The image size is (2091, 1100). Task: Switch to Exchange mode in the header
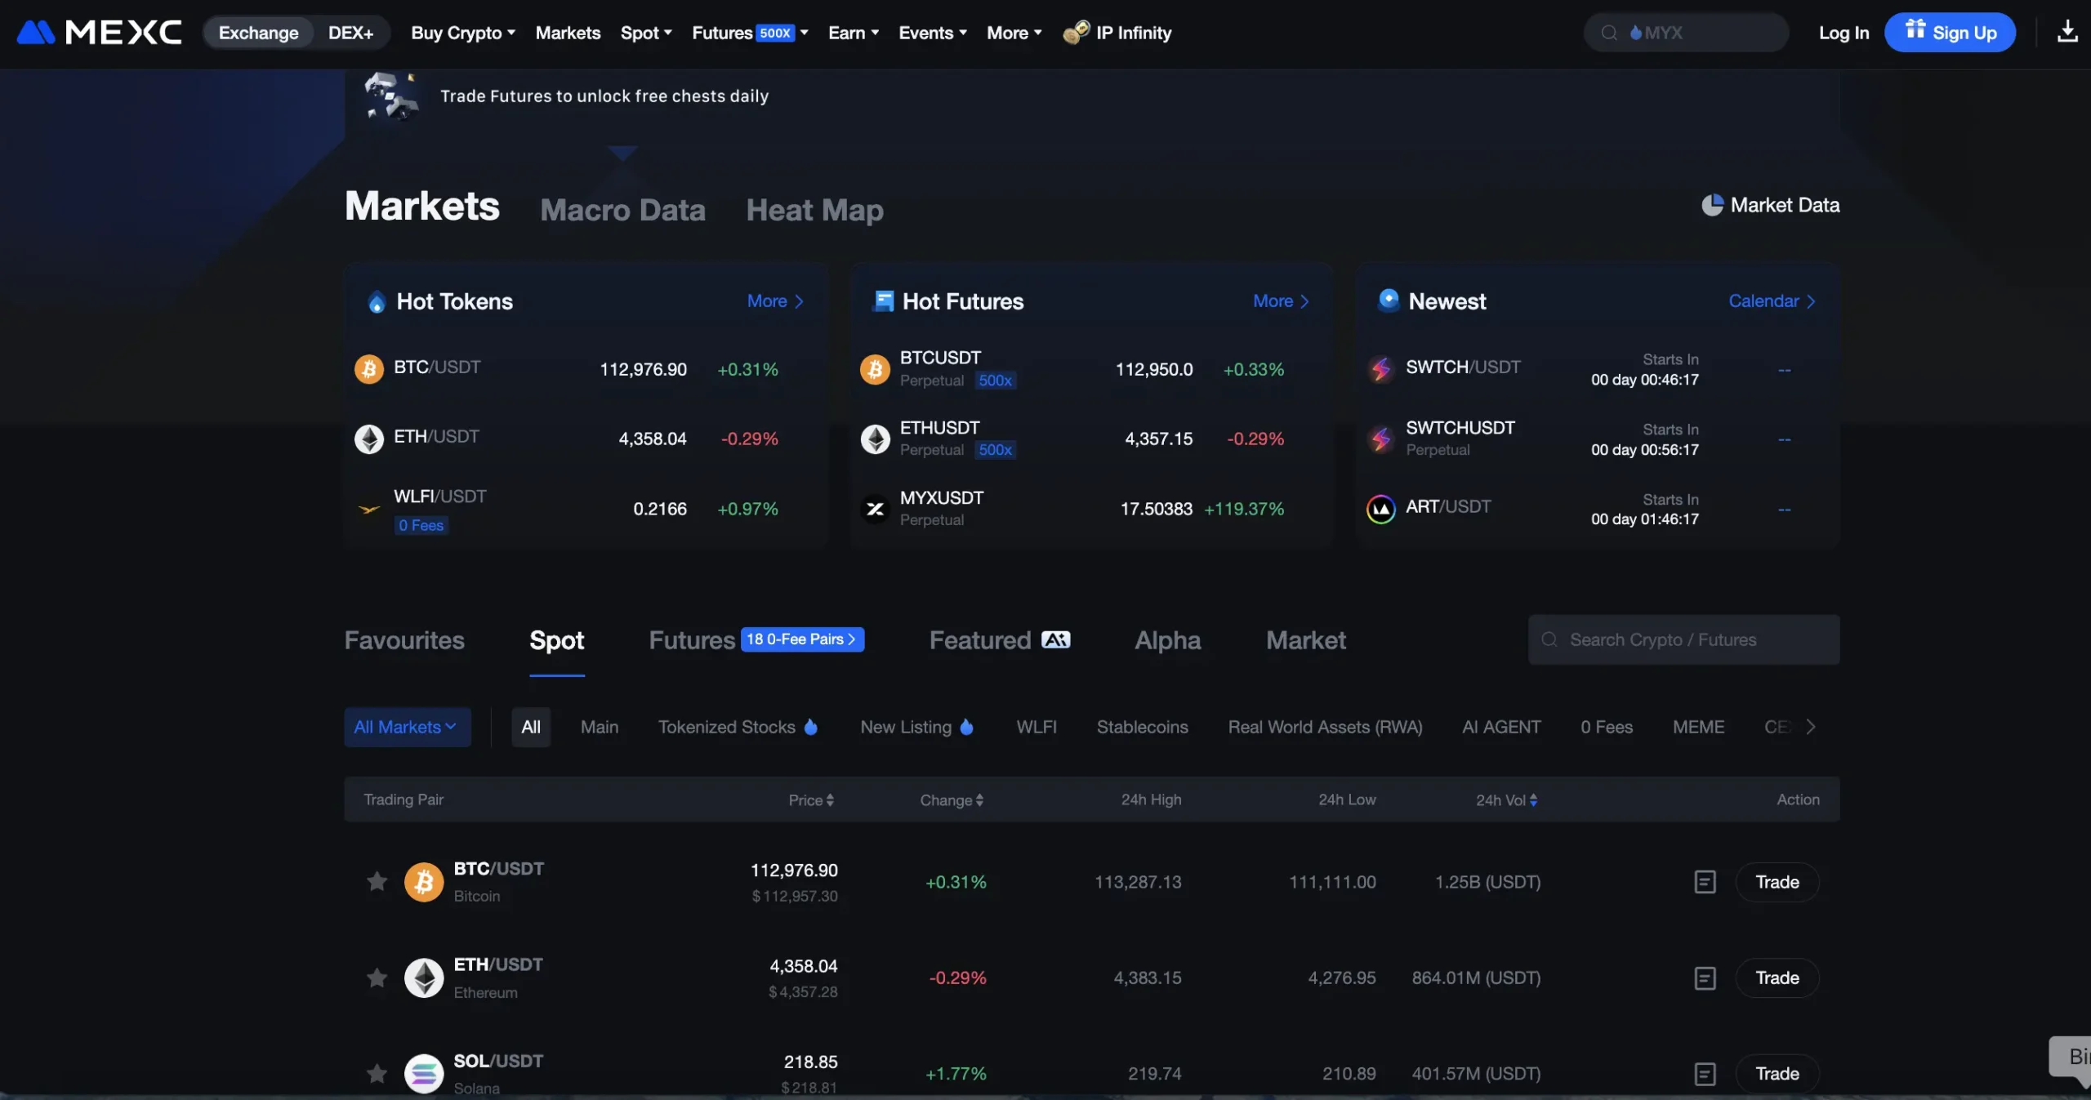click(x=258, y=33)
